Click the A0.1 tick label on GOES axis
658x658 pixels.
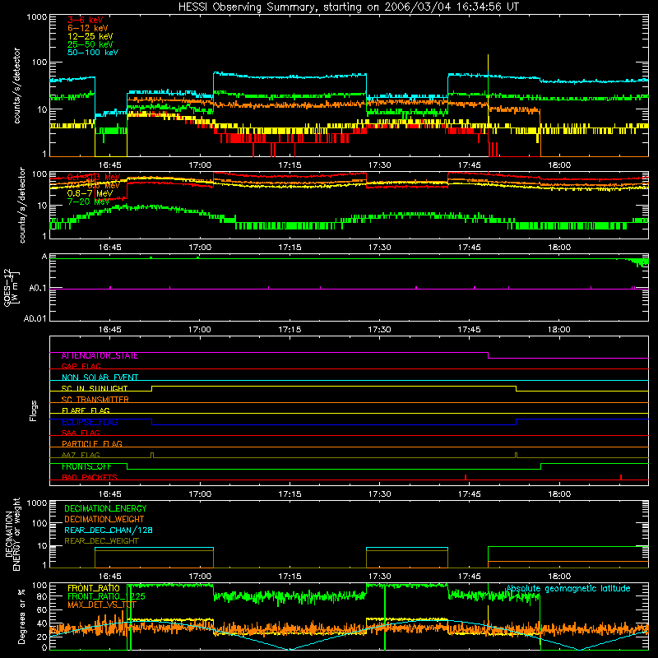click(38, 289)
